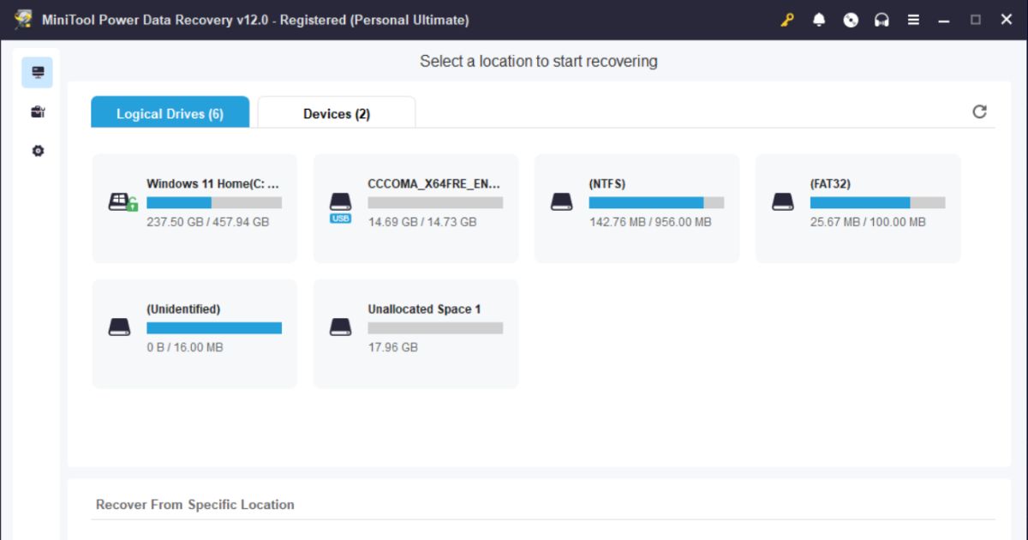Click the 142.76 MB / 956.00 MB text
The height and width of the screenshot is (540, 1028).
(x=650, y=222)
